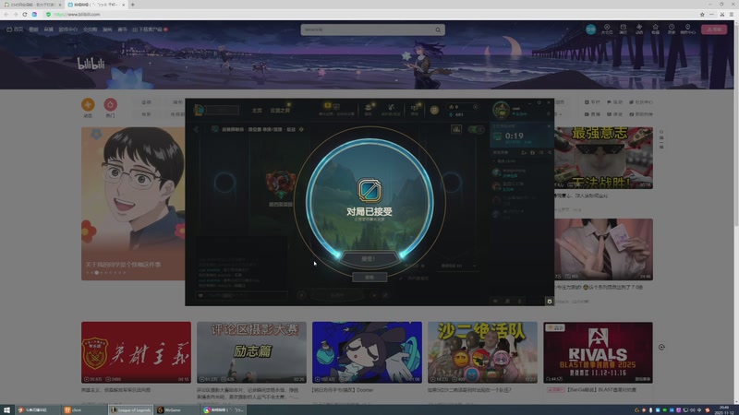Click the browser reload button

point(25,14)
